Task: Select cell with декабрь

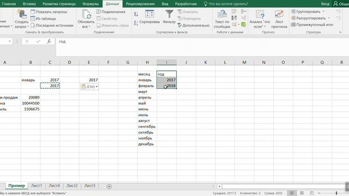Action: click(x=147, y=144)
